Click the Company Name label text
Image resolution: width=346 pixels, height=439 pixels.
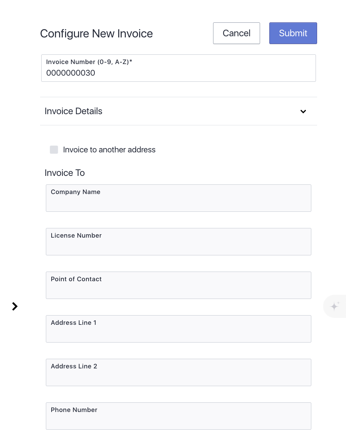point(76,192)
